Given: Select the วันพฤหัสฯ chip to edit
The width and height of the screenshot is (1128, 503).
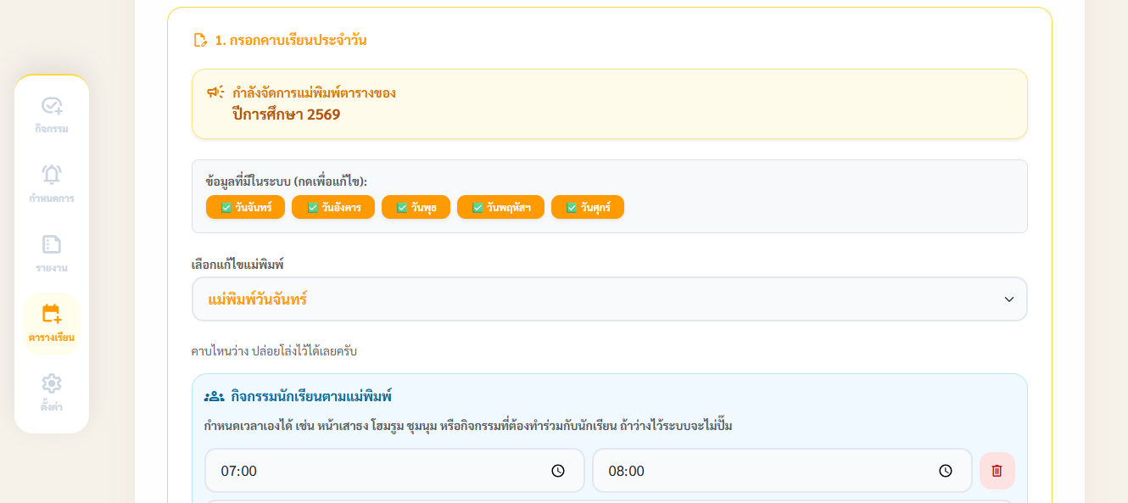Looking at the screenshot, I should coord(500,207).
